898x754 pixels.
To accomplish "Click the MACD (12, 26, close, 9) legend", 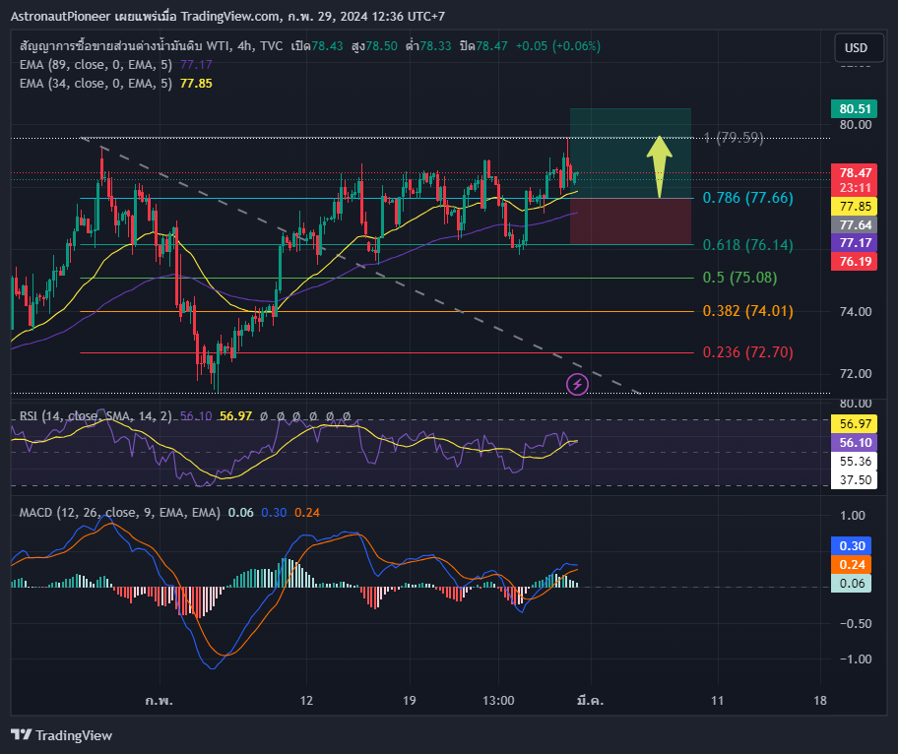I will [120, 513].
